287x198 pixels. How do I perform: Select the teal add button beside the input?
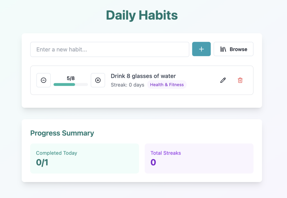(201, 49)
